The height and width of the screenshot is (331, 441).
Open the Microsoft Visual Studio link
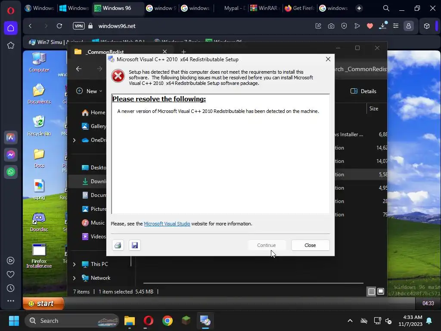point(167,224)
